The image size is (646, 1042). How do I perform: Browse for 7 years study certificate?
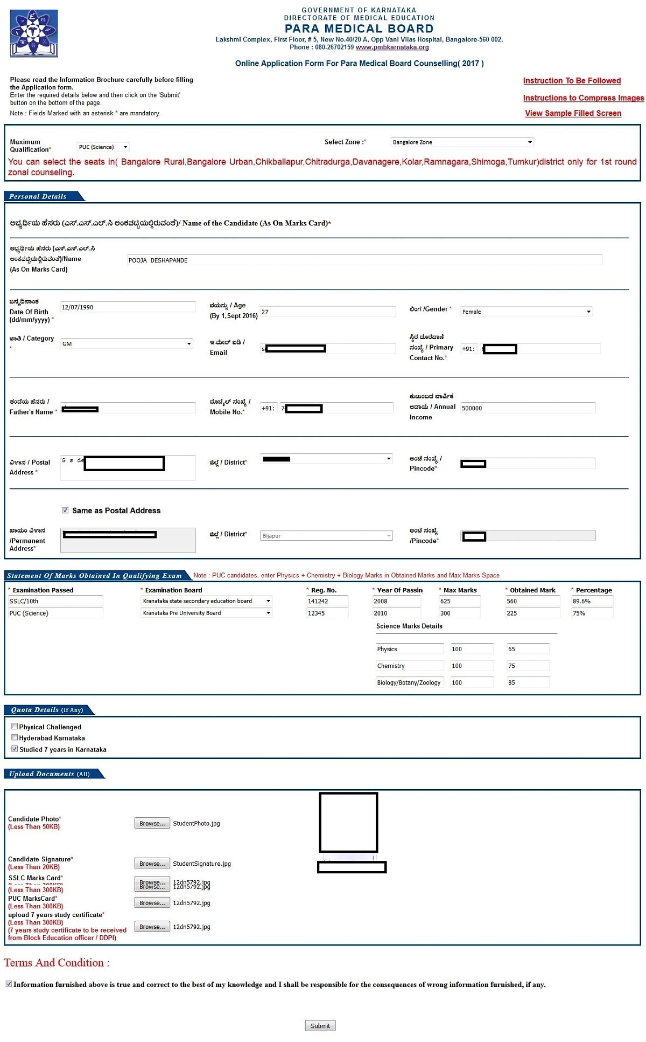click(152, 927)
